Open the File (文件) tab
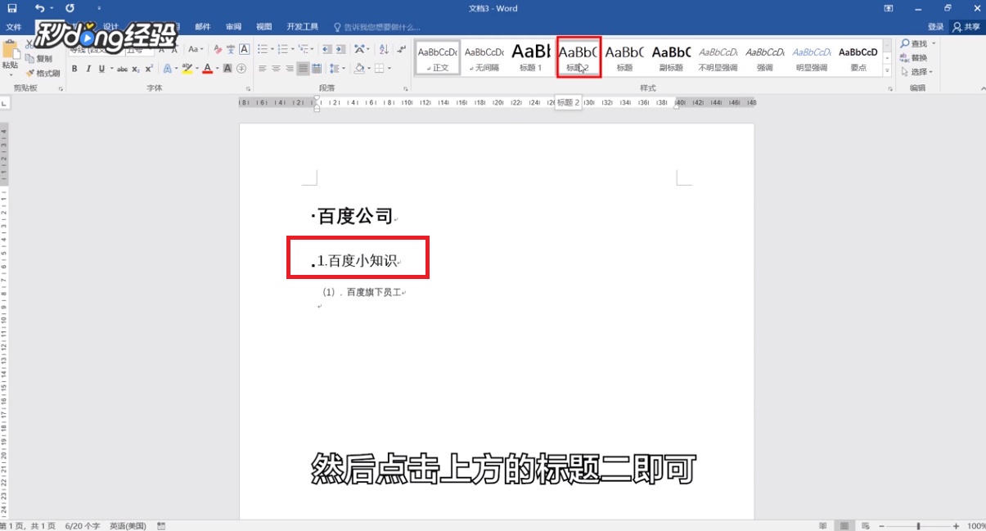The width and height of the screenshot is (986, 531). 13,27
